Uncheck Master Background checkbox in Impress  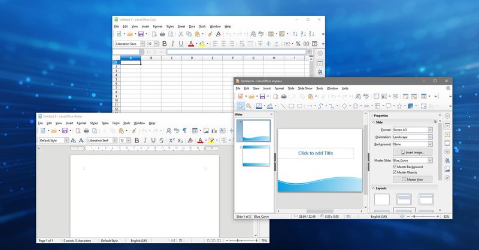tap(395, 167)
